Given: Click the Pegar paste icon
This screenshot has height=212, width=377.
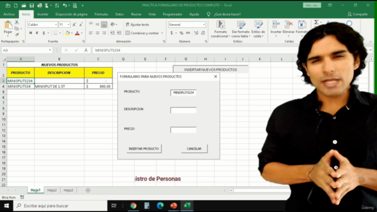Looking at the screenshot, I should (x=8, y=25).
